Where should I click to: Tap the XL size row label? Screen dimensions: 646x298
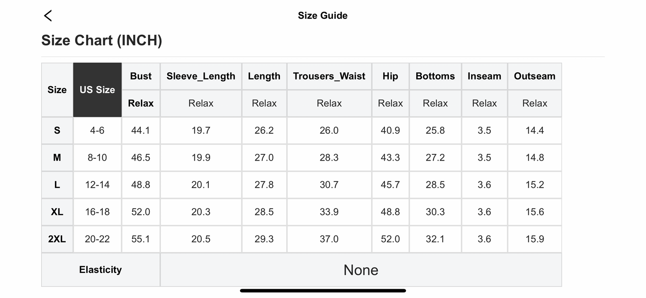tap(57, 212)
